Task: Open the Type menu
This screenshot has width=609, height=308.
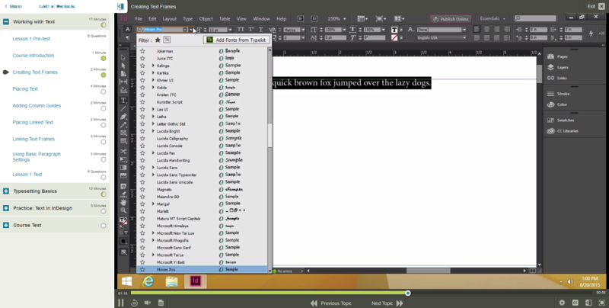Action: (x=187, y=18)
